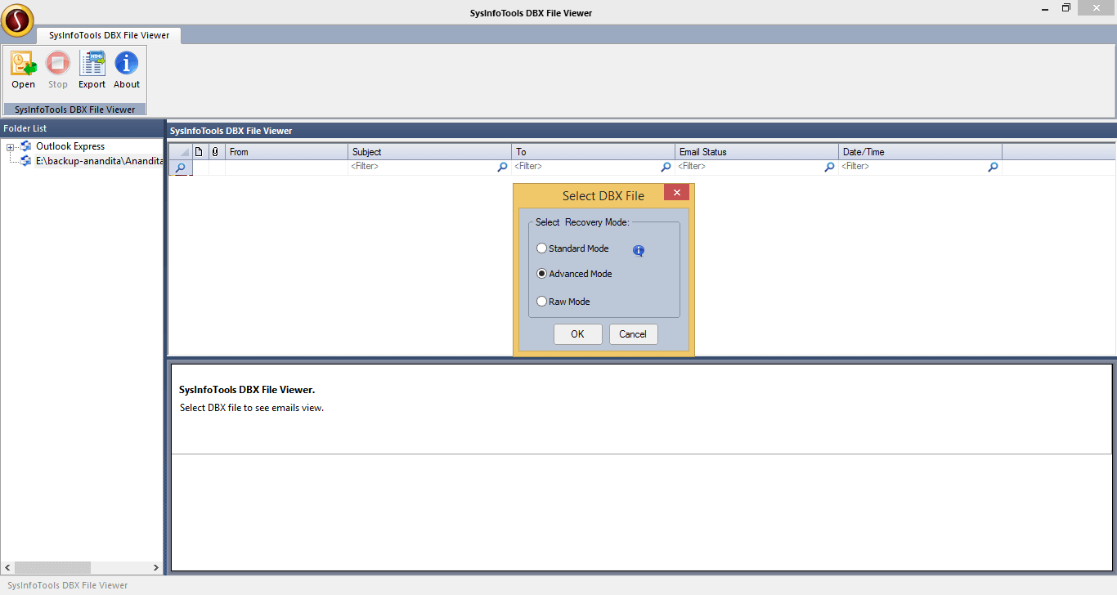Select Outlook Express in Folder List
This screenshot has height=595, width=1117.
[70, 146]
